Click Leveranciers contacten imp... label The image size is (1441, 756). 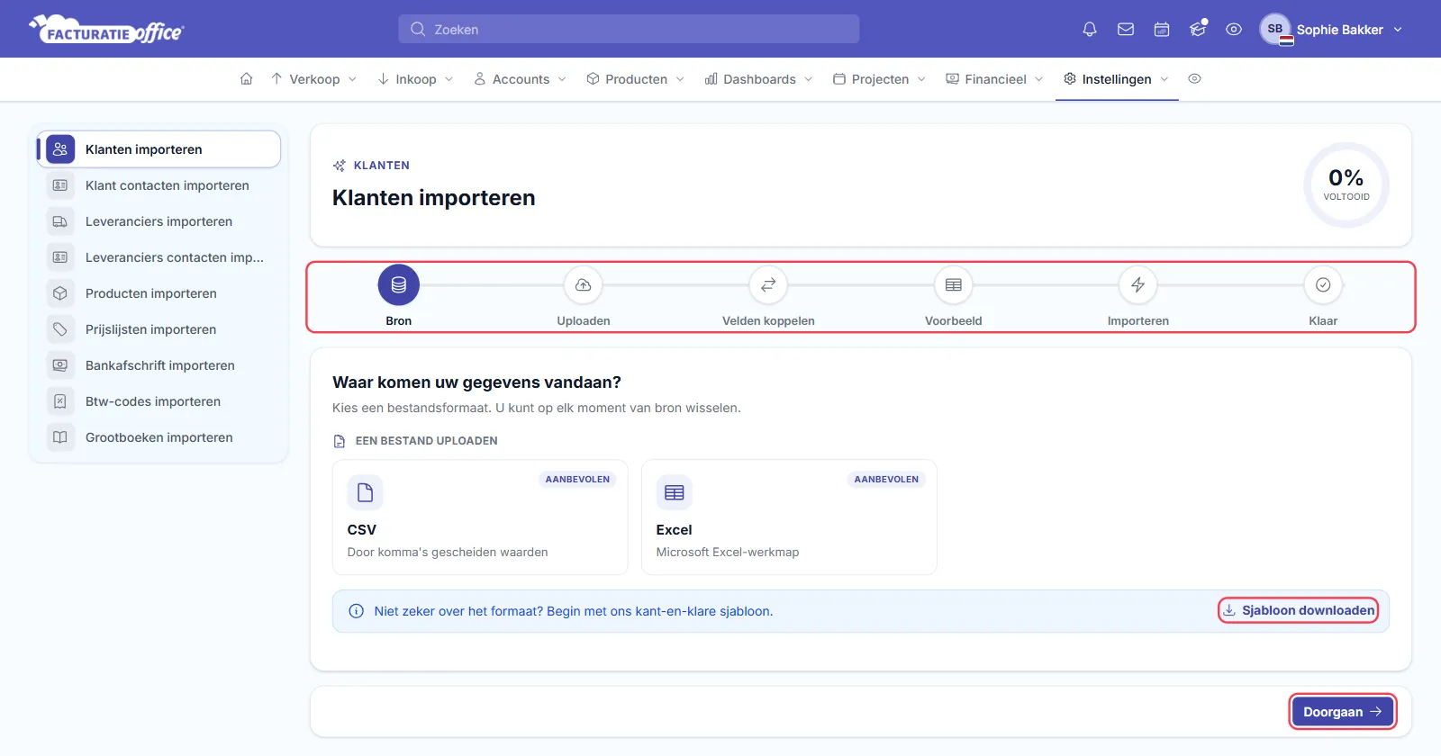(x=175, y=257)
